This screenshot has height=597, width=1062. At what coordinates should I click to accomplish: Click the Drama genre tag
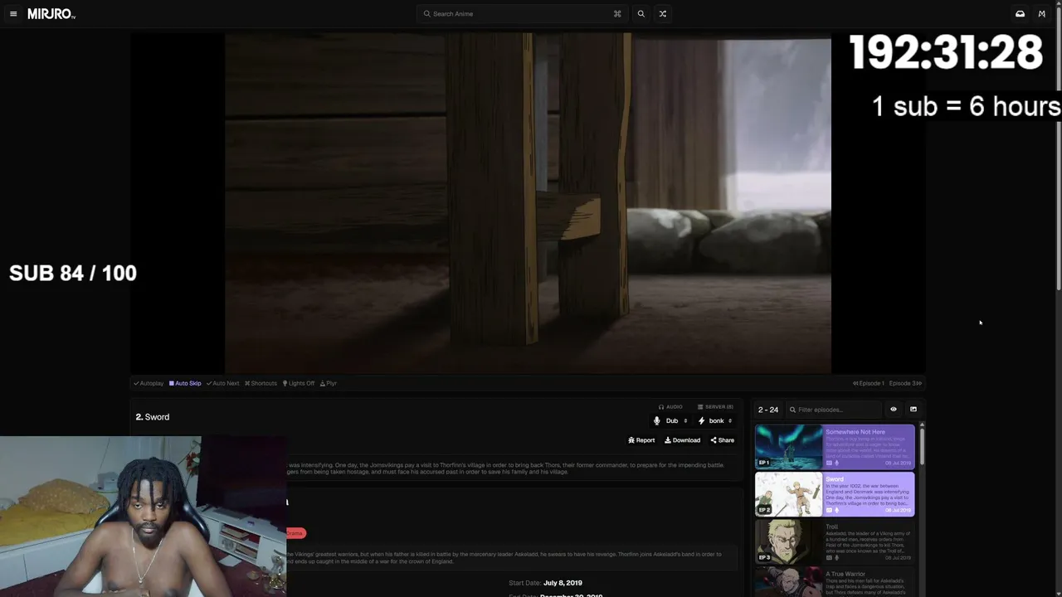pos(296,533)
